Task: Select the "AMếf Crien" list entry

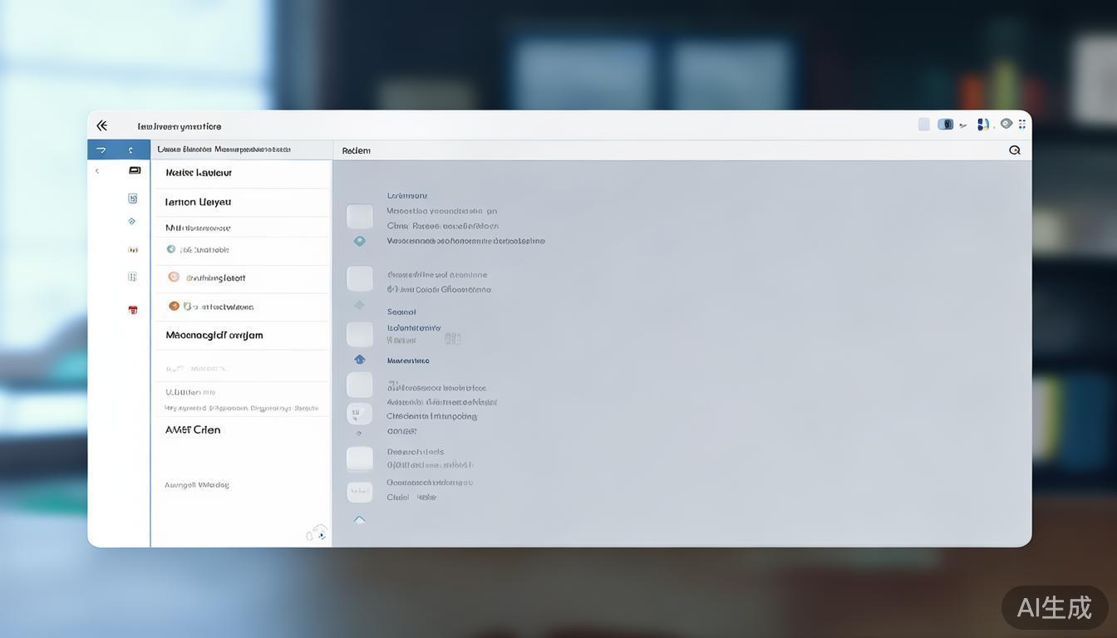Action: pos(193,429)
